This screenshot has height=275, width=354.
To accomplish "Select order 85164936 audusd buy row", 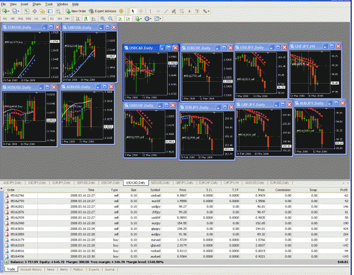I will click(x=177, y=256).
